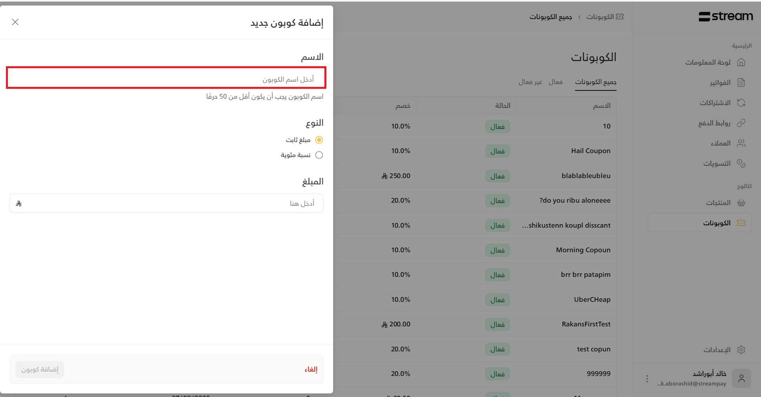This screenshot has height=397, width=761.
Task: Open the products (المنتجات) basket icon
Action: point(741,203)
